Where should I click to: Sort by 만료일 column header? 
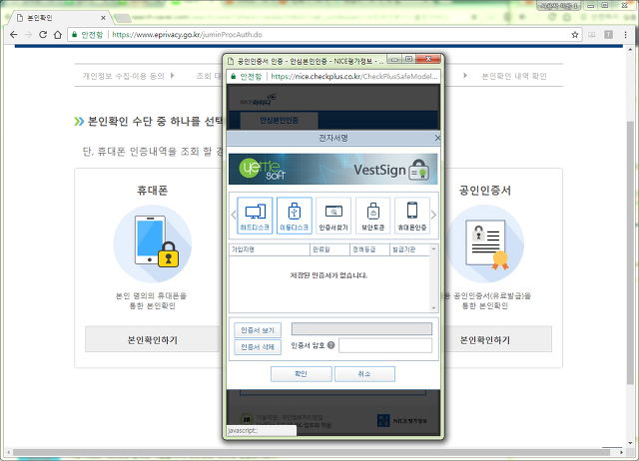pyautogui.click(x=329, y=249)
